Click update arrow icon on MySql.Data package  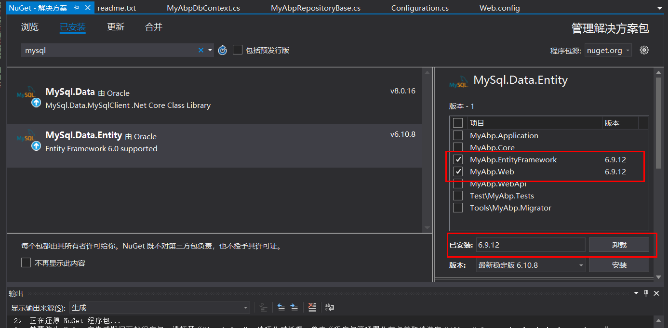pyautogui.click(x=36, y=103)
